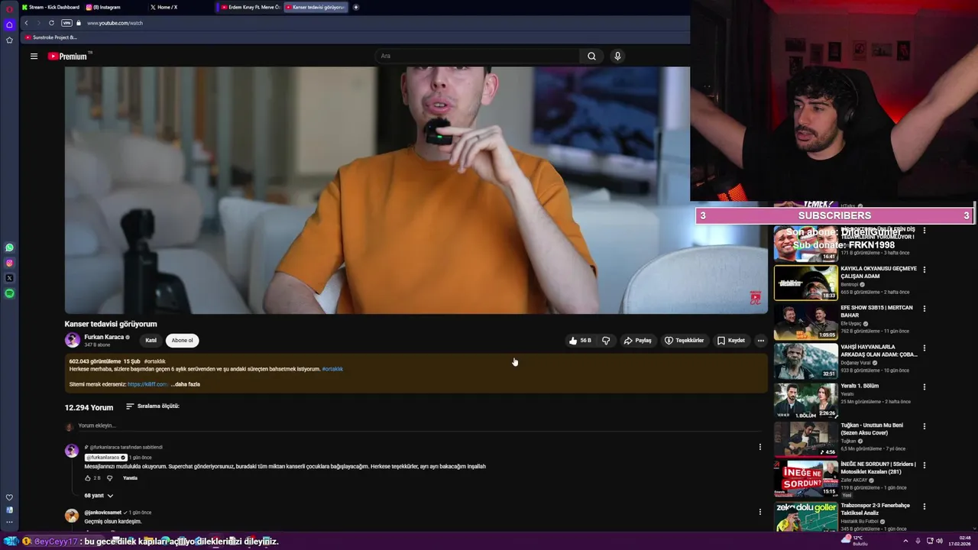Click Furkan Karaca channel avatar
The image size is (978, 550).
pos(73,341)
